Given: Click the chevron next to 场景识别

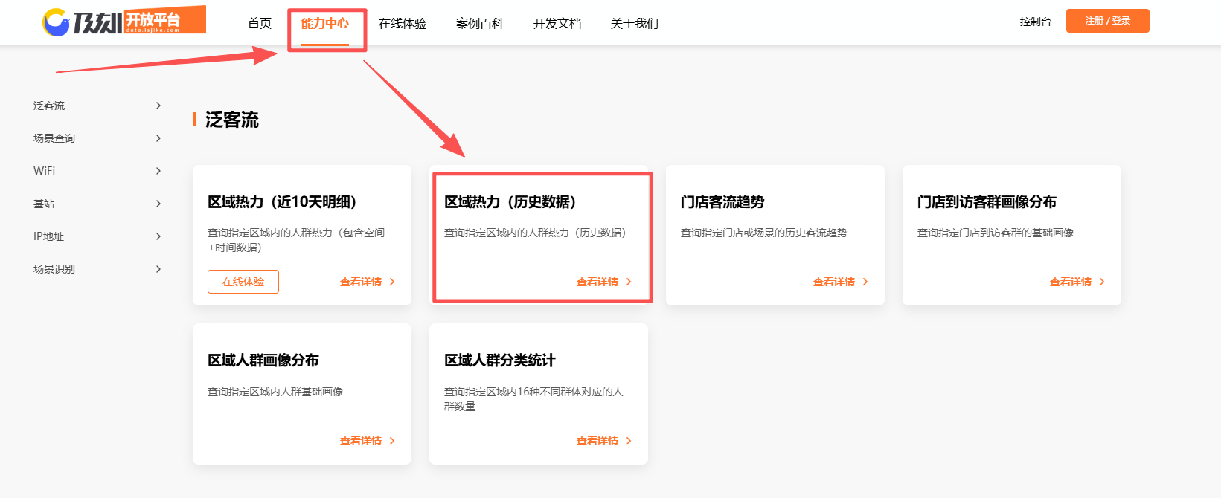Looking at the screenshot, I should (158, 269).
